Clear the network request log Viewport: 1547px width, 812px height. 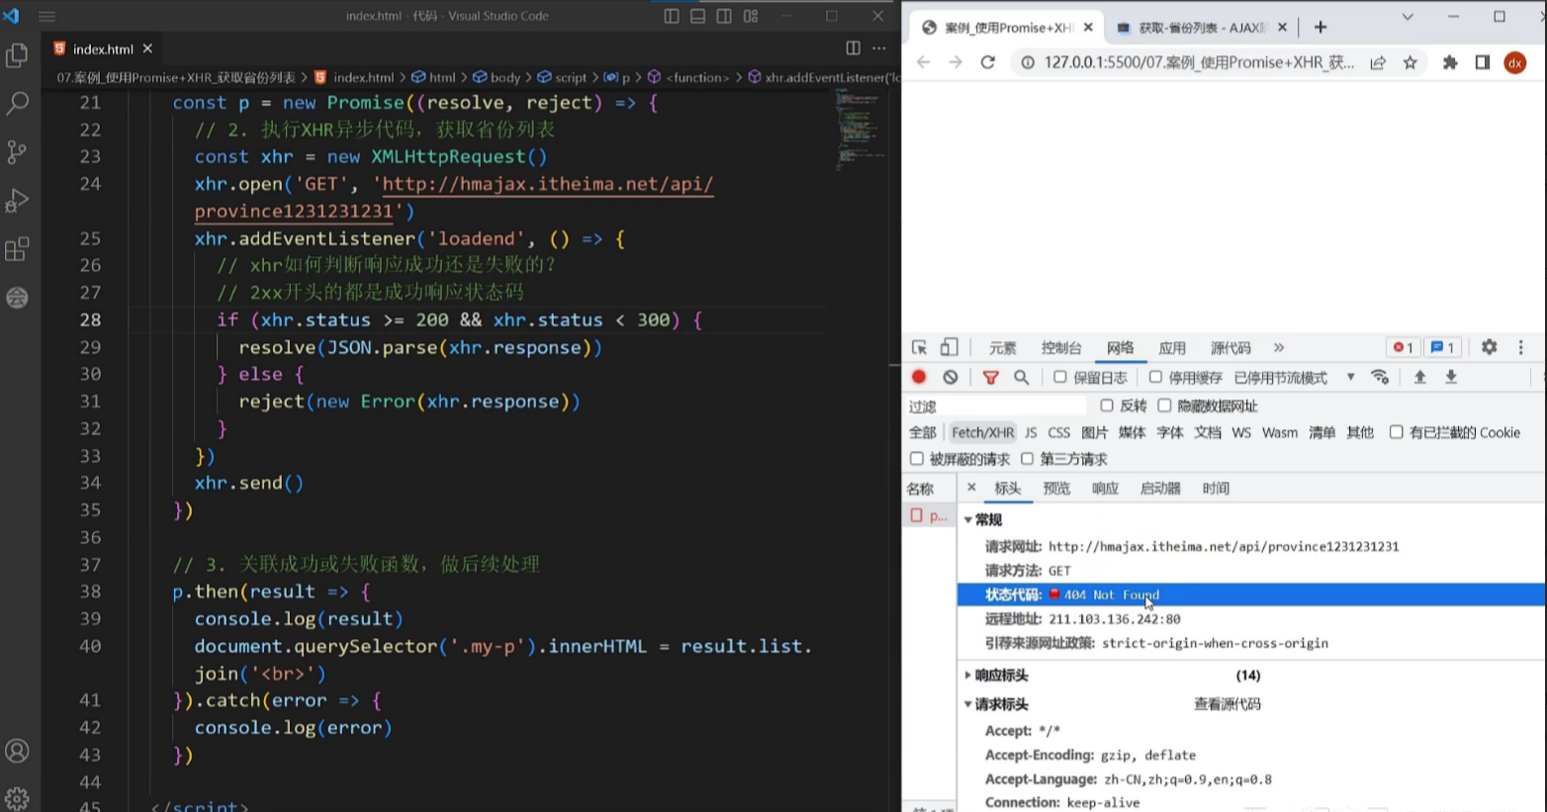point(950,377)
